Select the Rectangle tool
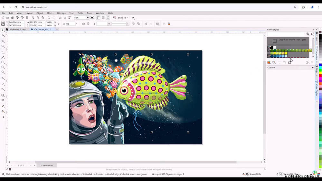This screenshot has width=322, height=181. pos(3,62)
